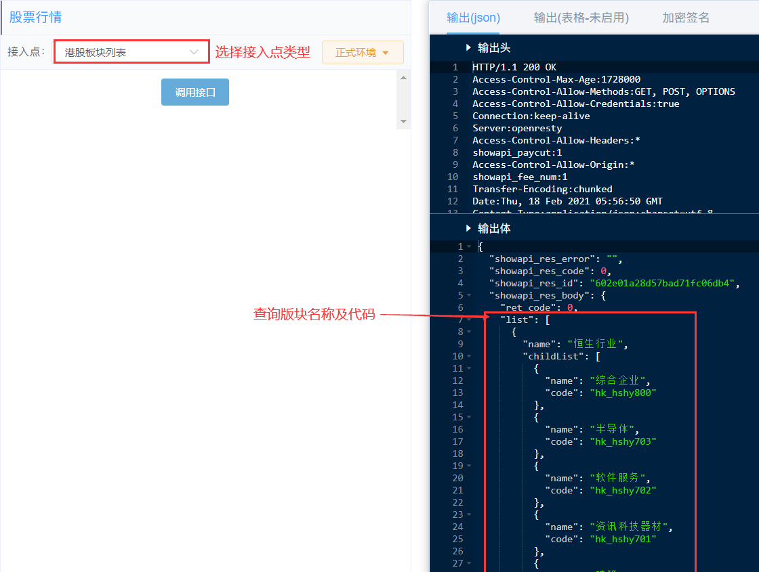Click the showapi_res_code line
The image size is (759, 572).
(550, 271)
